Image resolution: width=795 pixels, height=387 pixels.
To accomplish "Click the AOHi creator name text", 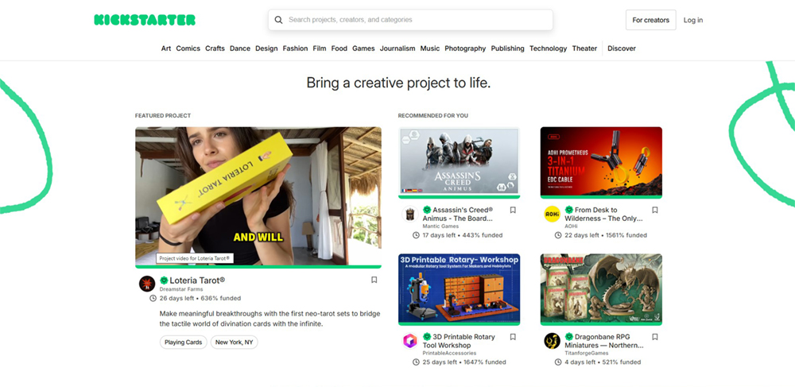I will (x=571, y=226).
